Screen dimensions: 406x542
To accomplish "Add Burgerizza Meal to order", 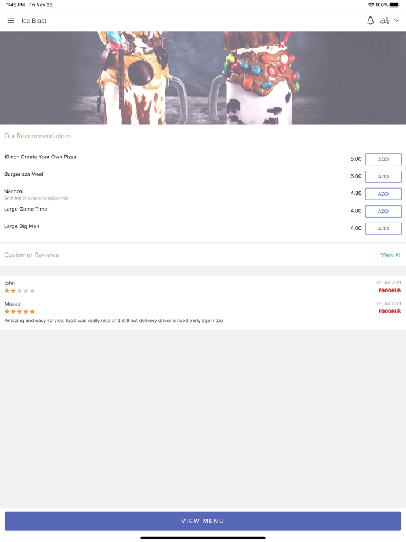I will tap(383, 176).
